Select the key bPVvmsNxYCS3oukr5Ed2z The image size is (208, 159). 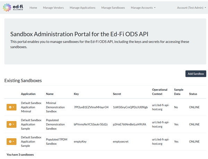click(91, 124)
